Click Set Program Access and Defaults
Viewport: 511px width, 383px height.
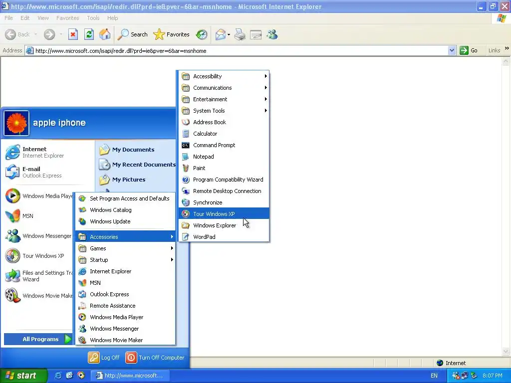[125, 198]
